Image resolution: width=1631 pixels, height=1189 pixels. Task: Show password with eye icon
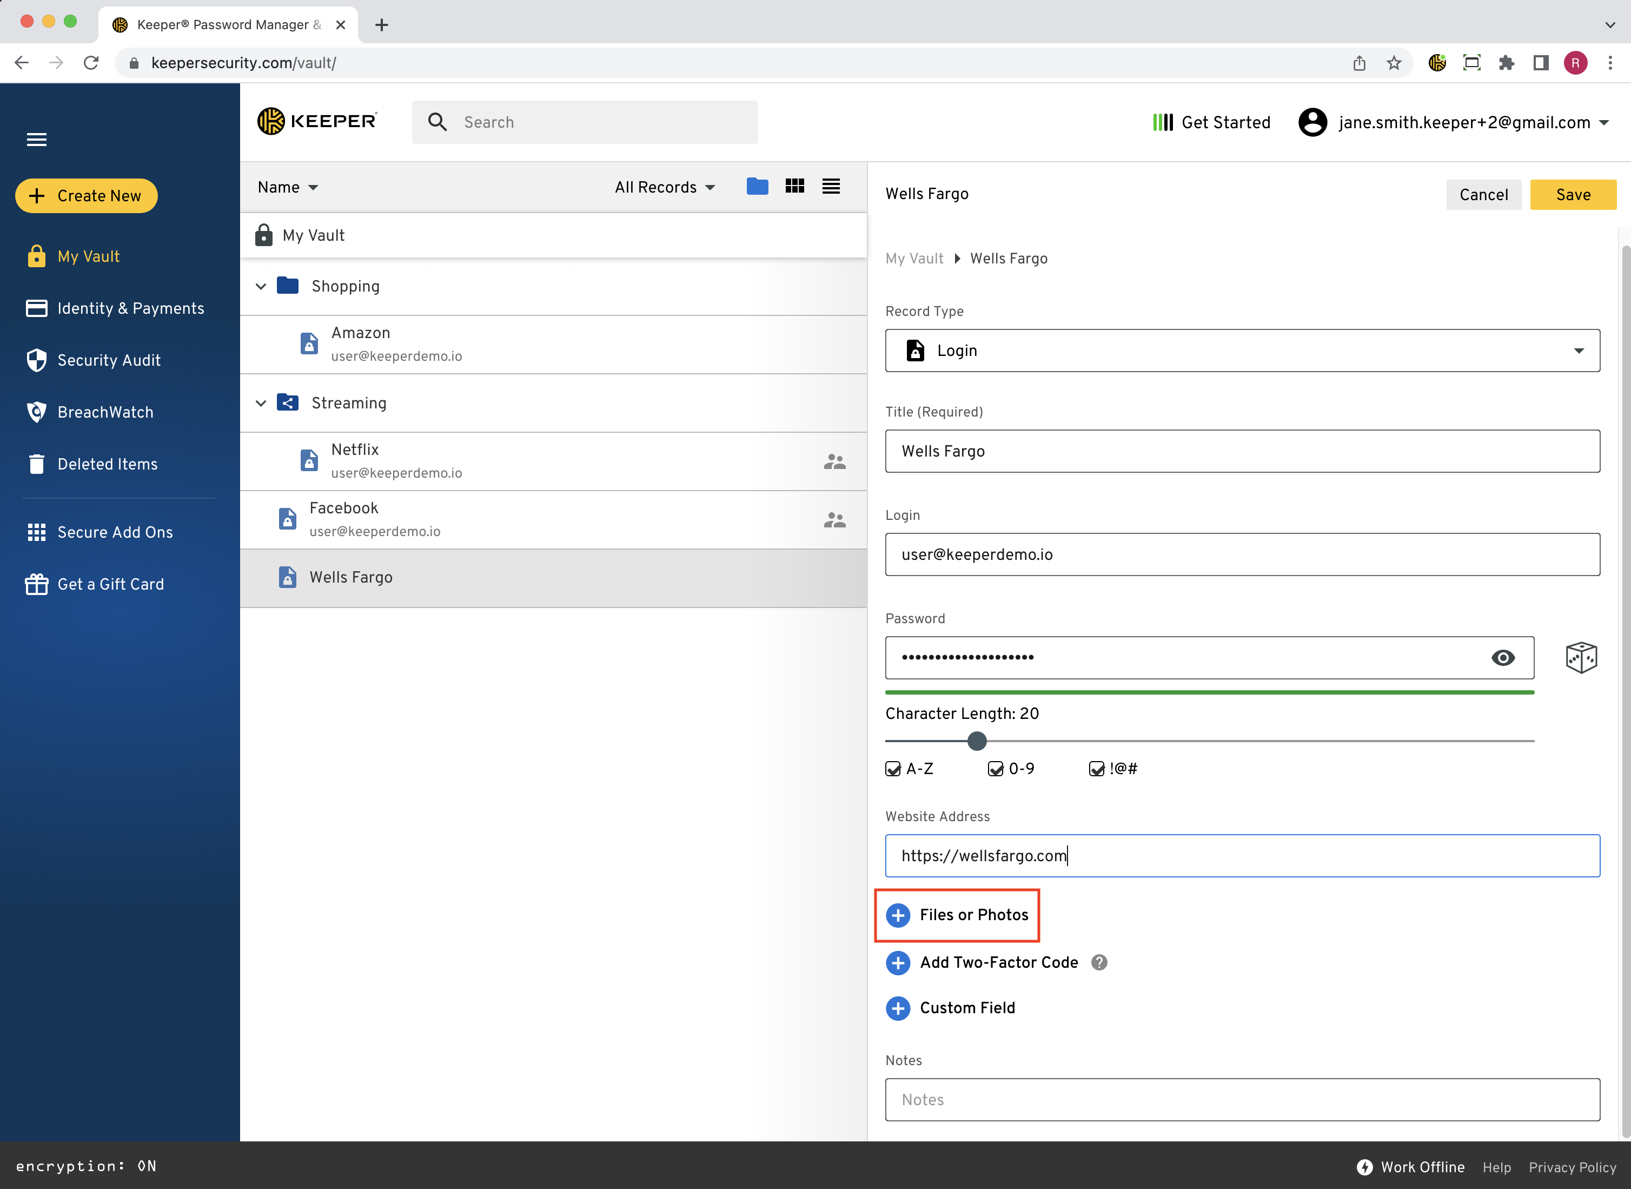(x=1502, y=658)
